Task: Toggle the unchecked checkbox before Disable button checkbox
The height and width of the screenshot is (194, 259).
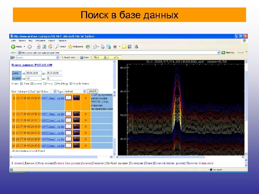Action: [x=55, y=84]
